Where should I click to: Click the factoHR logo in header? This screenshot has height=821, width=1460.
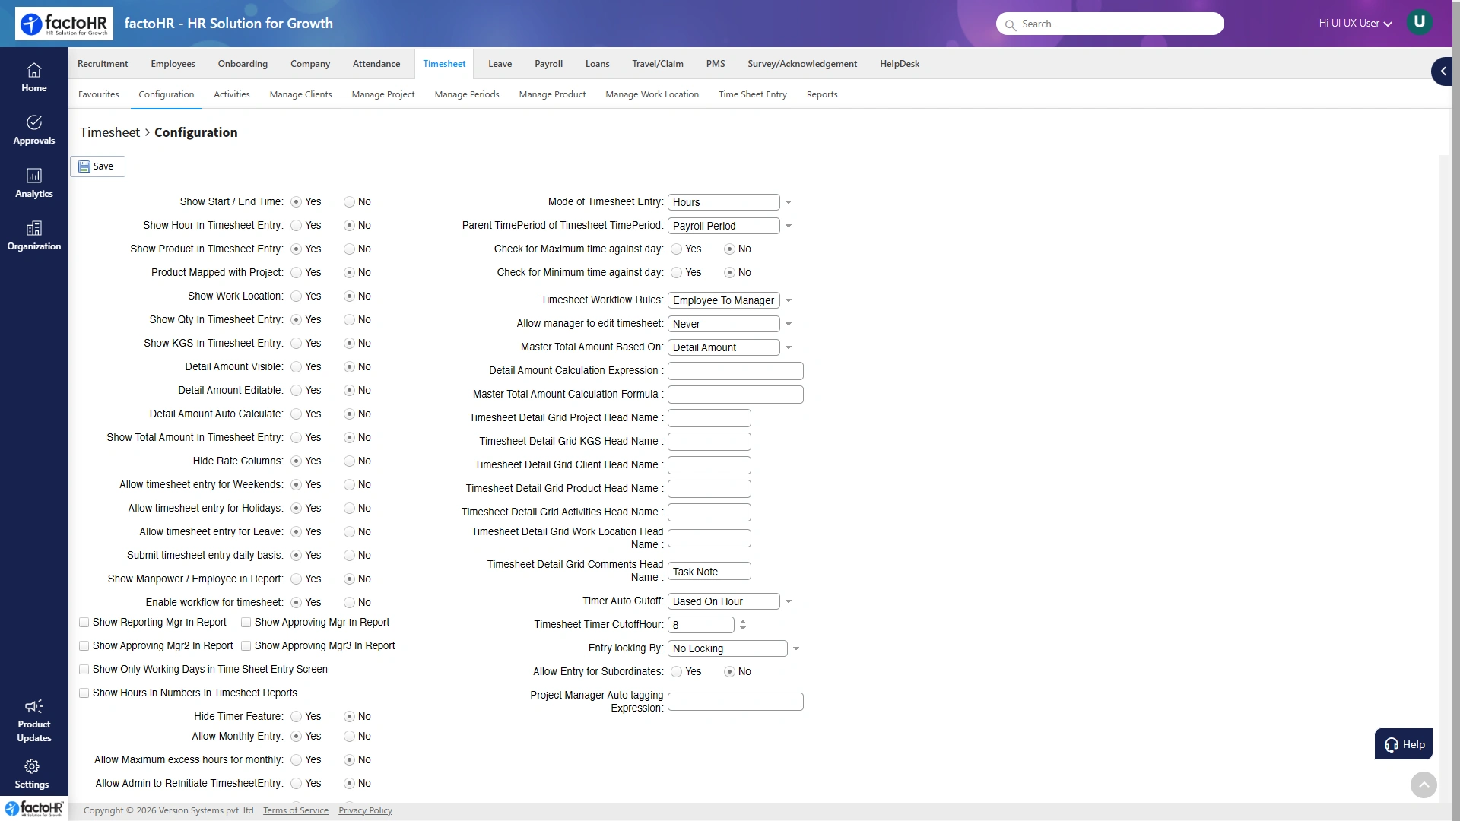click(64, 24)
